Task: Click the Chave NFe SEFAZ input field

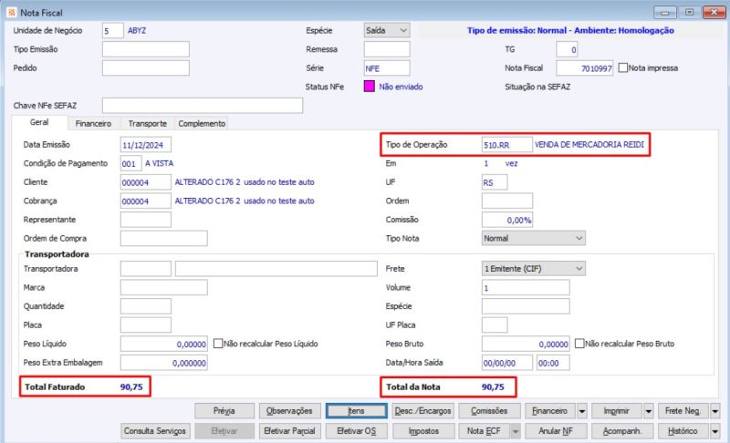Action: click(203, 106)
